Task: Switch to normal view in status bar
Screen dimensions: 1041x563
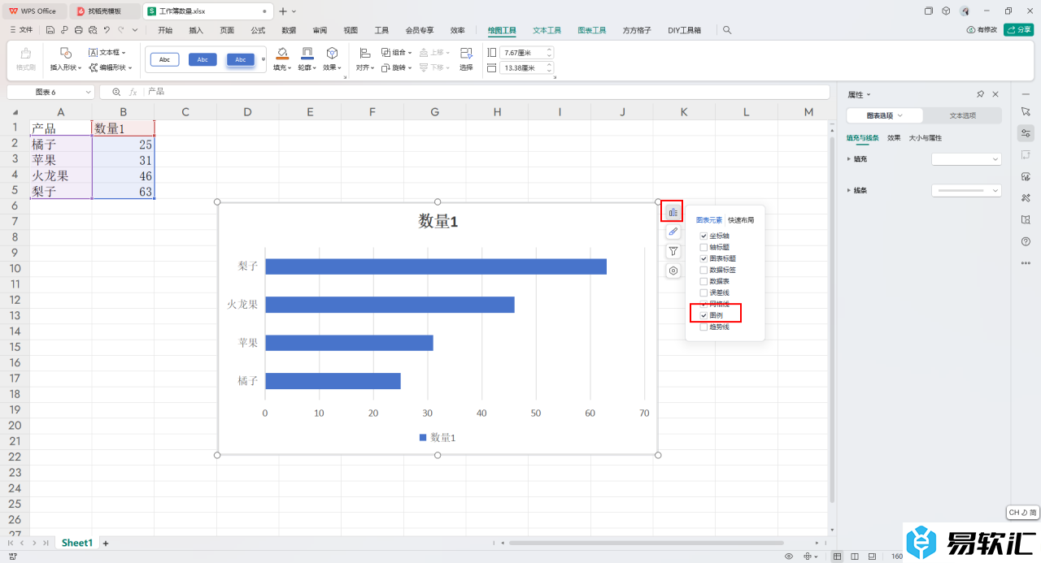Action: pos(838,557)
